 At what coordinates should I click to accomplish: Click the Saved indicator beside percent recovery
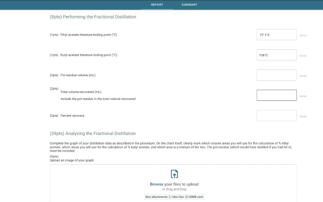tap(303, 116)
